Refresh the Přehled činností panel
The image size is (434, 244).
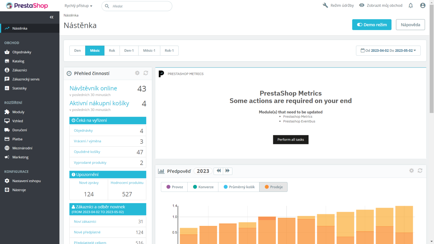coord(146,73)
